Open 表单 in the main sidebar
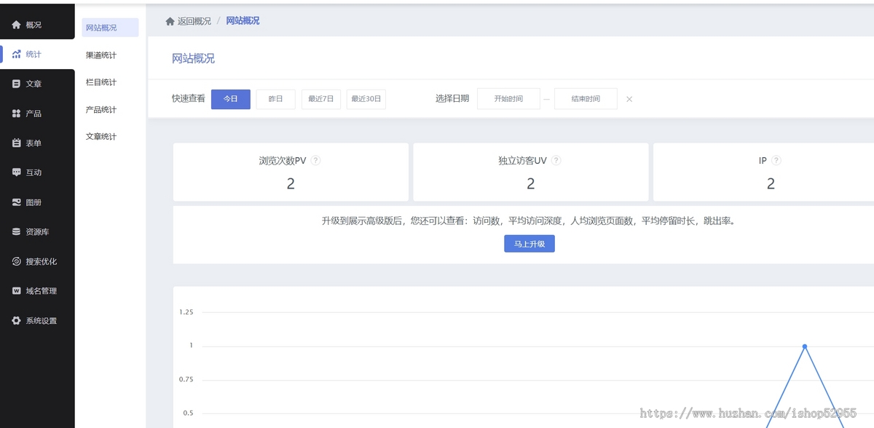Screen dimensions: 874x428 pos(37,143)
